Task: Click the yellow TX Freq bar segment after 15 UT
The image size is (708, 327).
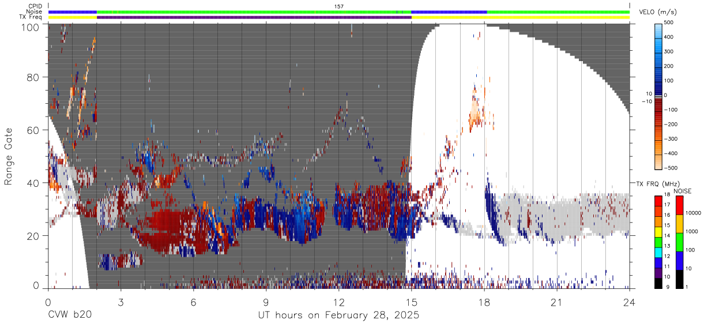Action: (x=521, y=17)
